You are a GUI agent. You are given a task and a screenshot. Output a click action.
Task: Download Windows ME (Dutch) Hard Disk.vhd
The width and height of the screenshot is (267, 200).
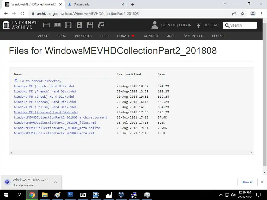point(44,86)
